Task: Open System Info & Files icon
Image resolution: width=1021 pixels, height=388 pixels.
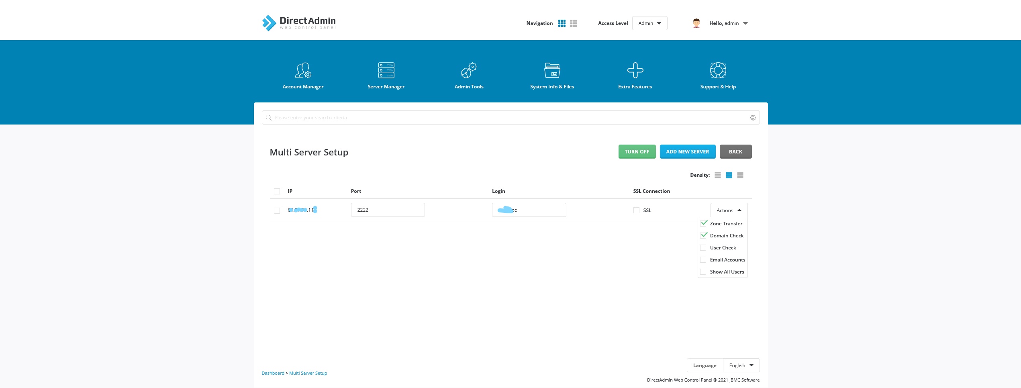Action: coord(552,70)
